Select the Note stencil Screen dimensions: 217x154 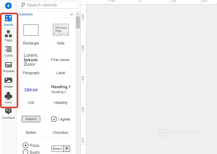point(61,33)
